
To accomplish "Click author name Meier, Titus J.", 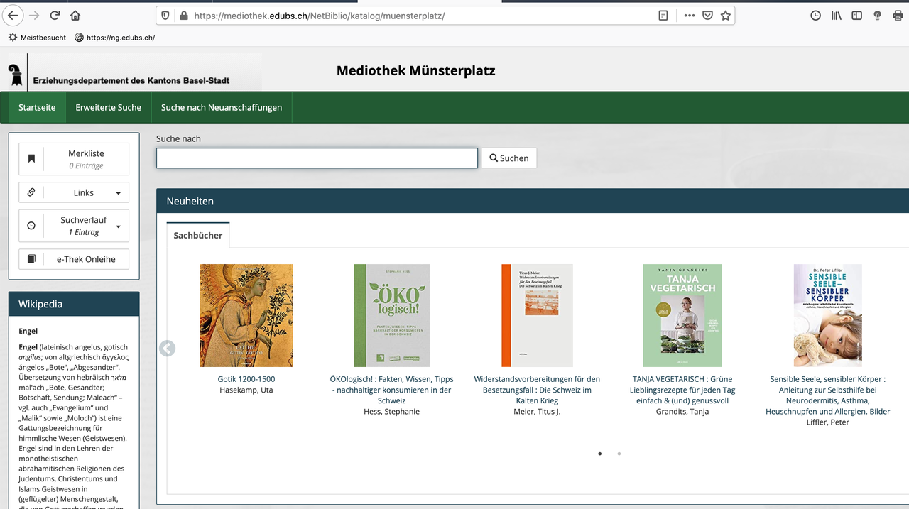I will point(537,412).
